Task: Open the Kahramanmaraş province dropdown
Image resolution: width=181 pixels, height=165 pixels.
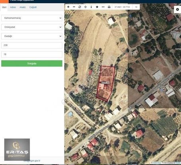Action: point(32,18)
